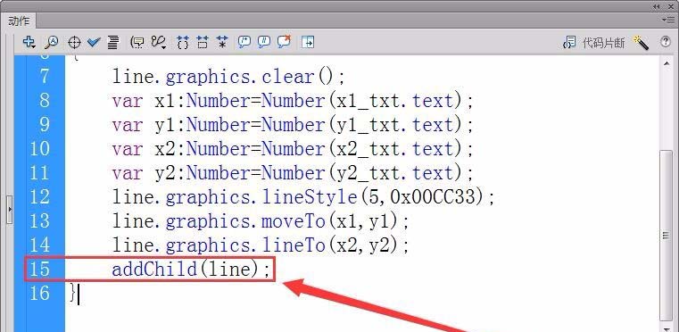This screenshot has height=332, width=679.
Task: Collapse between braces icon
Action: click(183, 42)
